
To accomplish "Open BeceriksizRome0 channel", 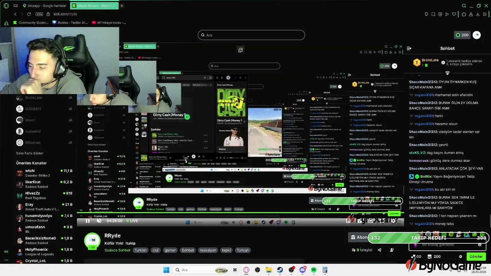I will point(44,240).
